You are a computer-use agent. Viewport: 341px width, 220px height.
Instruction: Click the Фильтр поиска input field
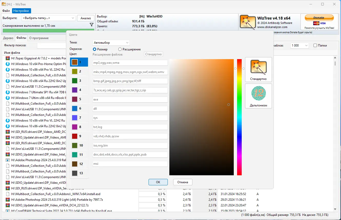click(x=52, y=45)
